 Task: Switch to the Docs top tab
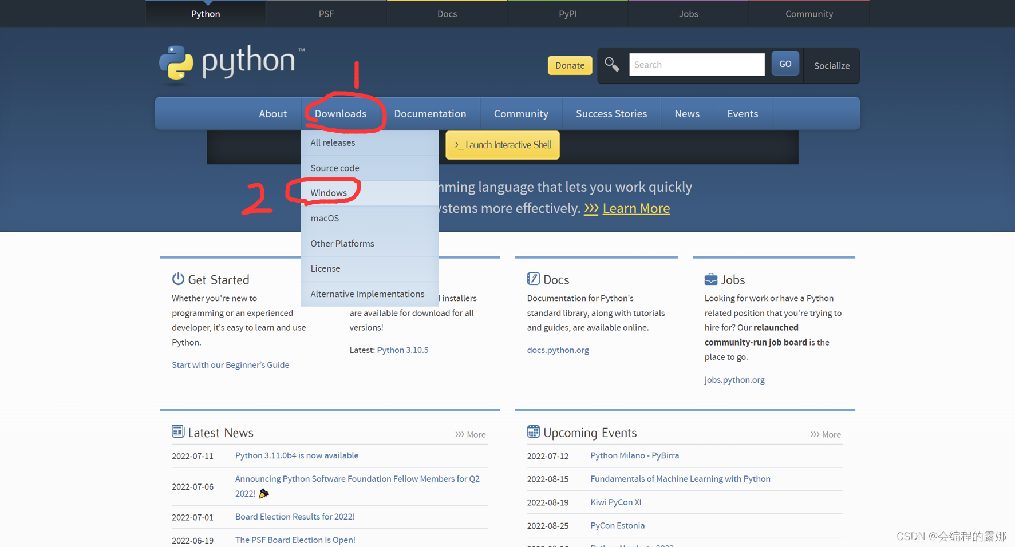[x=447, y=14]
